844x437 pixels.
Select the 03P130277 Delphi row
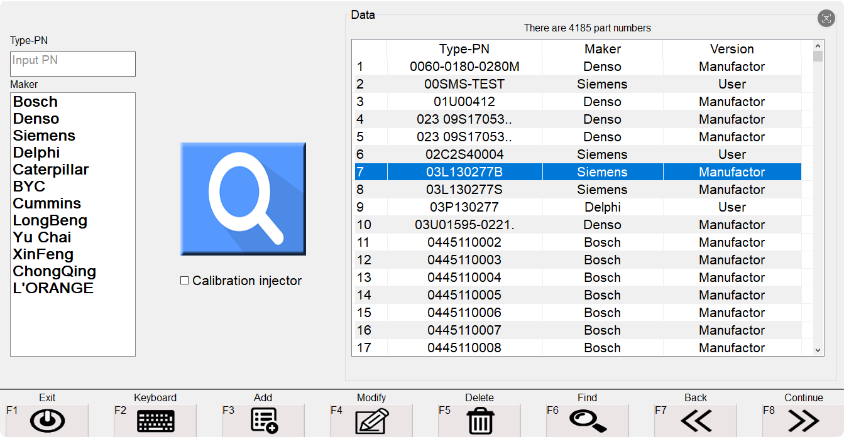(x=464, y=207)
